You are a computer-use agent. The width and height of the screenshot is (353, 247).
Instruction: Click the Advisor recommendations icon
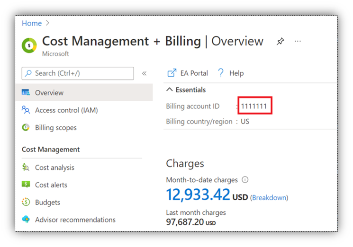(26, 220)
